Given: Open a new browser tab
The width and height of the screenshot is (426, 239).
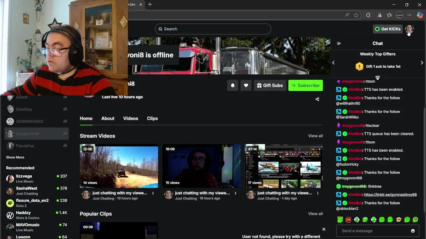Looking at the screenshot, I should 150,4.
